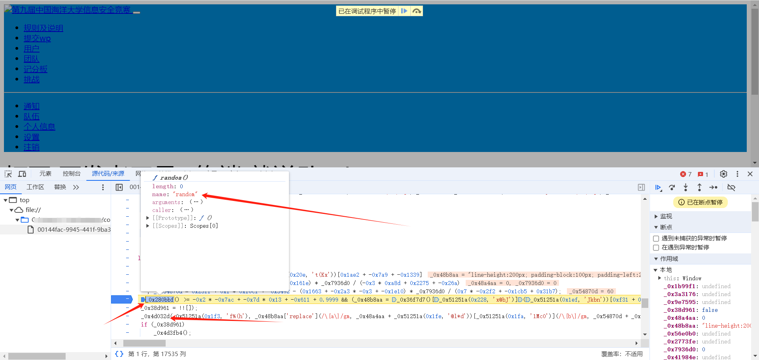The width and height of the screenshot is (759, 360).
Task: Switch to the 控制台 Console tab
Action: 72,174
